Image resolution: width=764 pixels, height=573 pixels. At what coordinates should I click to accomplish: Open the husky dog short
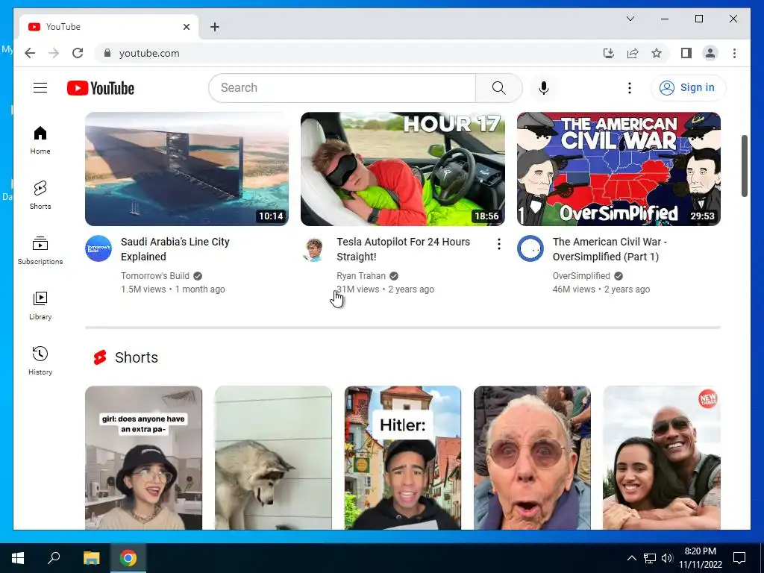click(273, 457)
